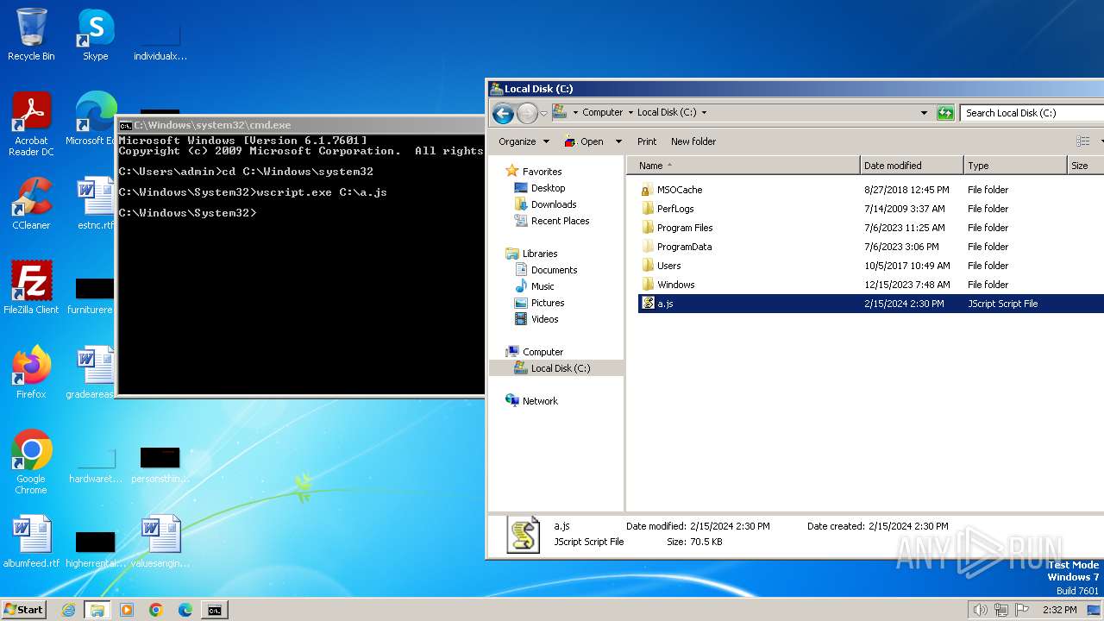The width and height of the screenshot is (1104, 621).
Task: Select the a.js script file icon
Action: pyautogui.click(x=648, y=304)
